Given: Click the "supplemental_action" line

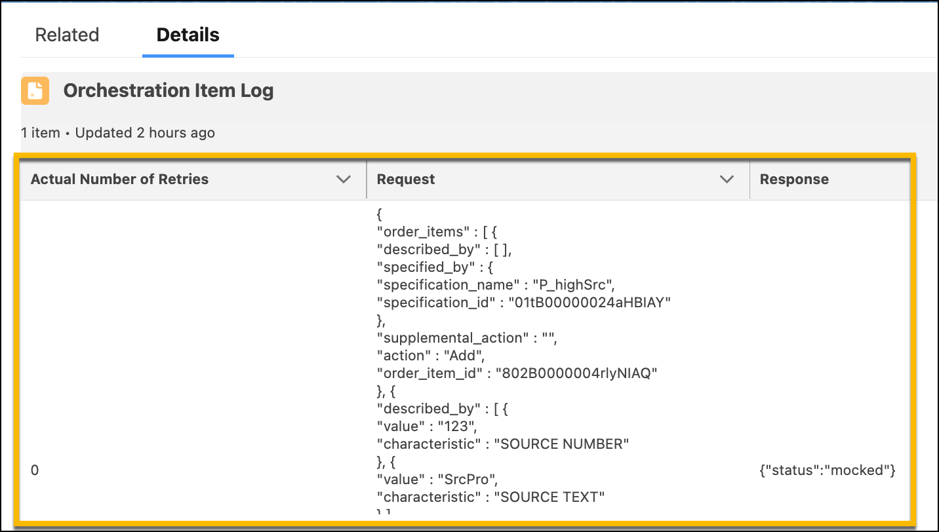Looking at the screenshot, I should 467,338.
